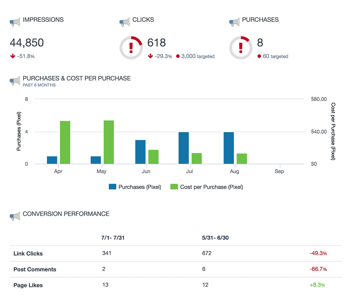Click the +8.3% Page Likes change value

317,285
